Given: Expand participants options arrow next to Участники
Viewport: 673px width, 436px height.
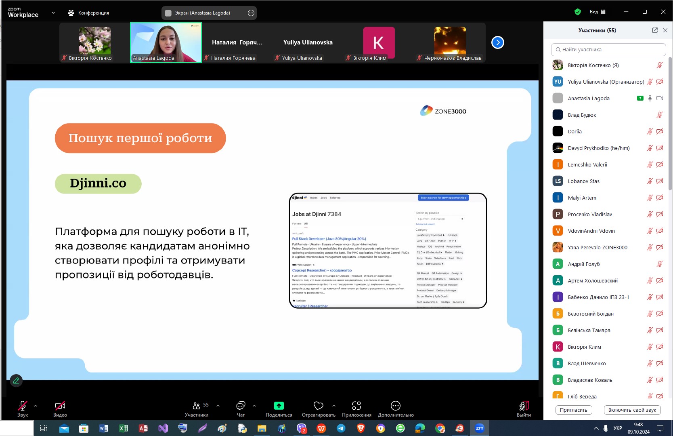Looking at the screenshot, I should coord(218,405).
